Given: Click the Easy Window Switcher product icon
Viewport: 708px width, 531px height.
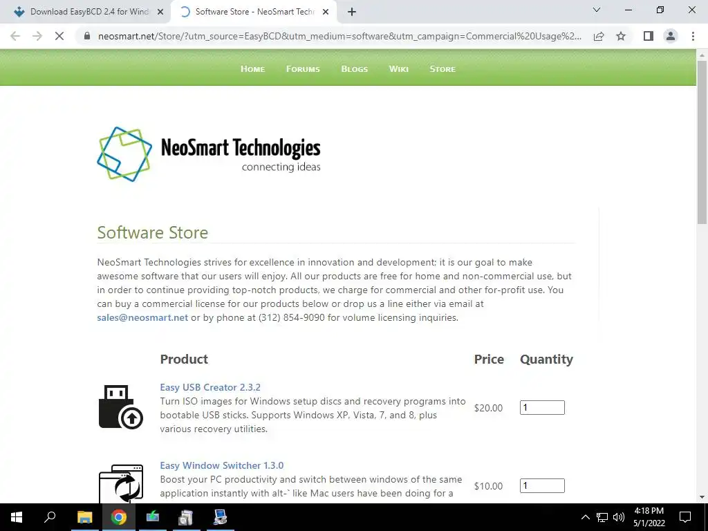Looking at the screenshot, I should (120, 483).
